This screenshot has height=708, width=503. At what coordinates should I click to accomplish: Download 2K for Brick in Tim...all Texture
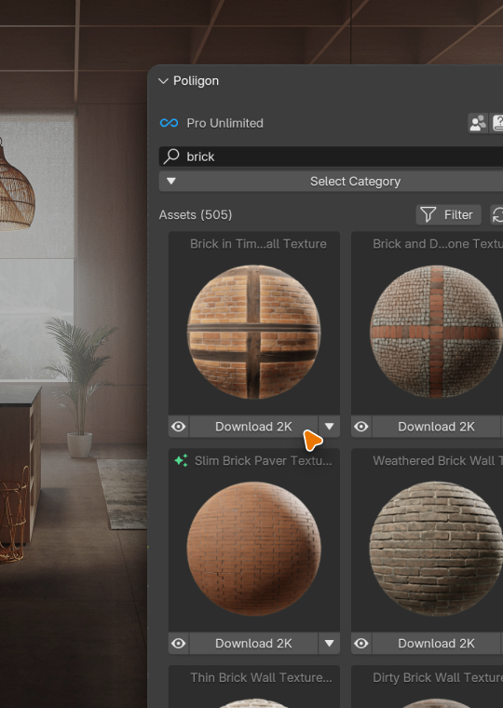click(253, 427)
